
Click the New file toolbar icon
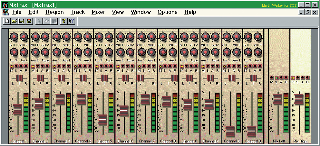7,21
